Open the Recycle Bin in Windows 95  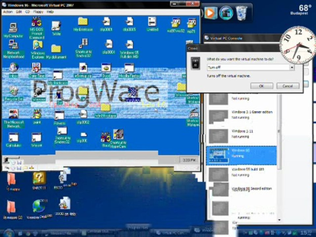click(13, 93)
